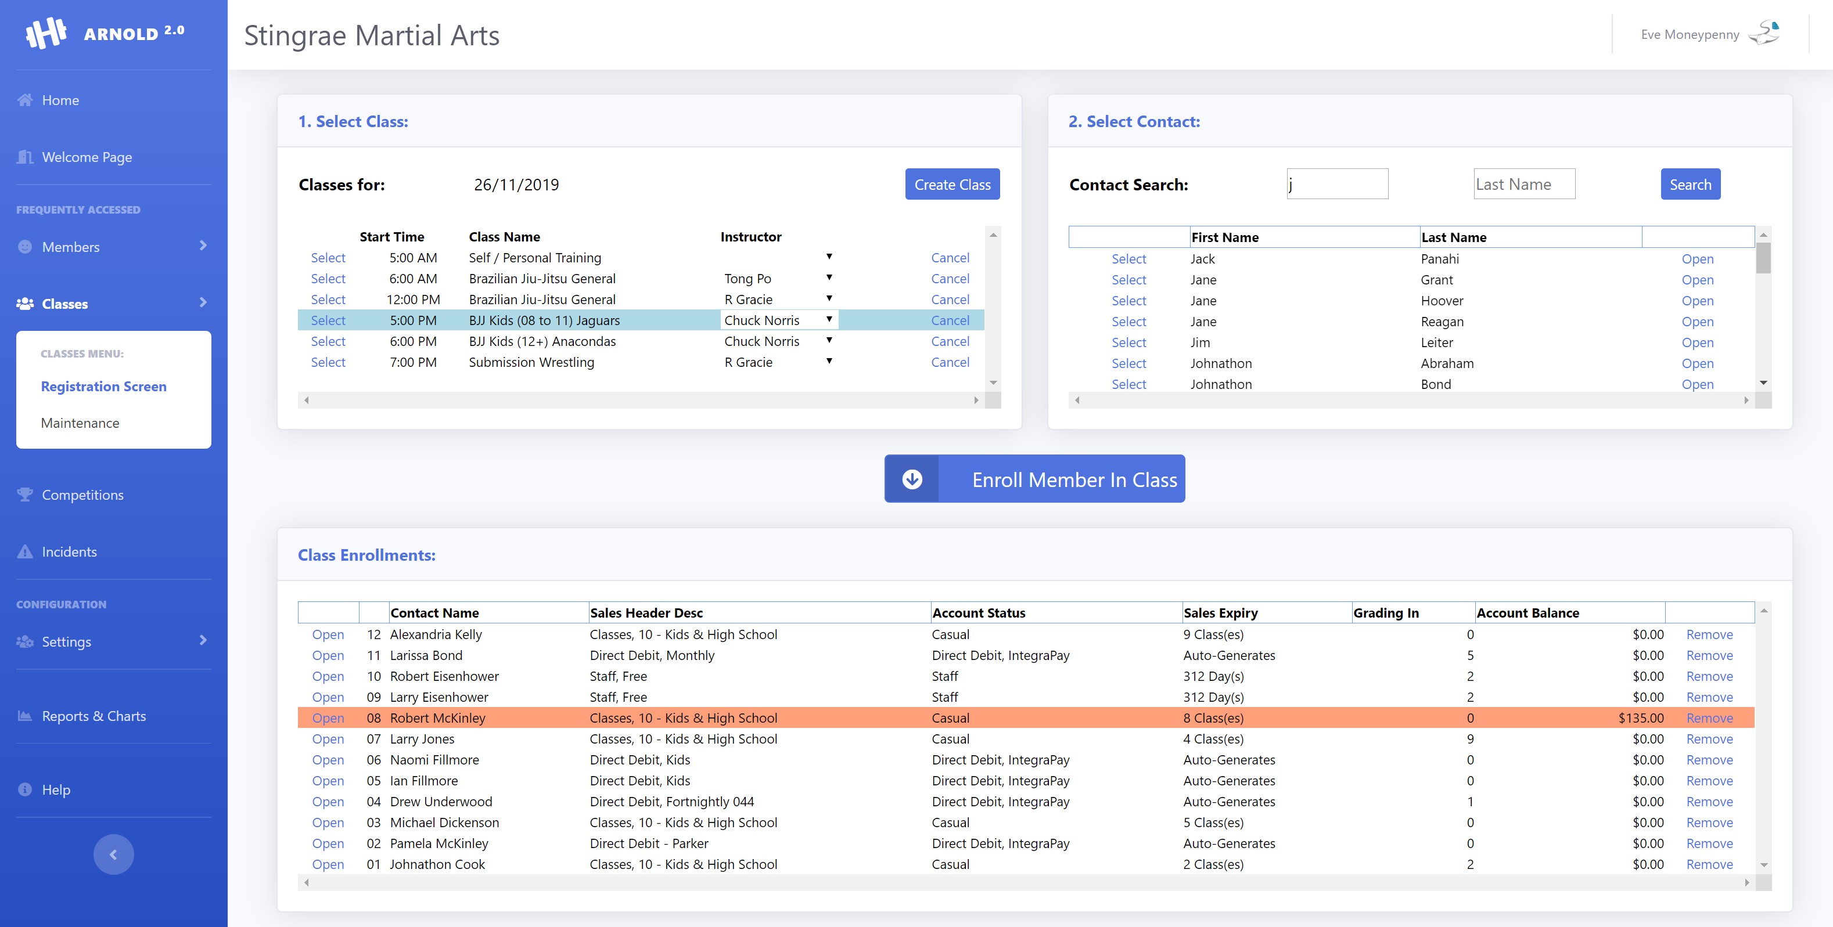Click the contact Search button
This screenshot has height=927, width=1833.
tap(1690, 184)
